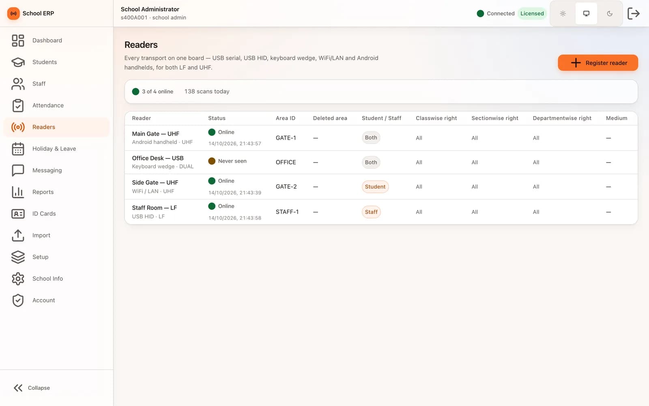Click the Both badge for Office Desk
This screenshot has width=649, height=406.
[x=371, y=162]
